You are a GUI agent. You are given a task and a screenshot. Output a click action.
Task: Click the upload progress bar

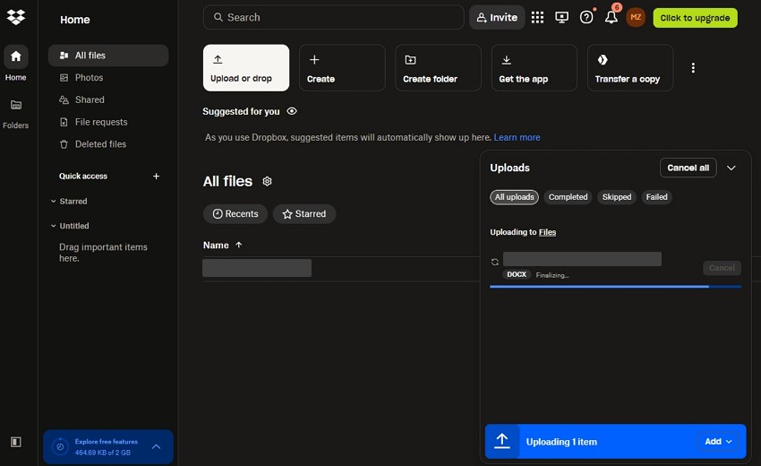(x=615, y=287)
